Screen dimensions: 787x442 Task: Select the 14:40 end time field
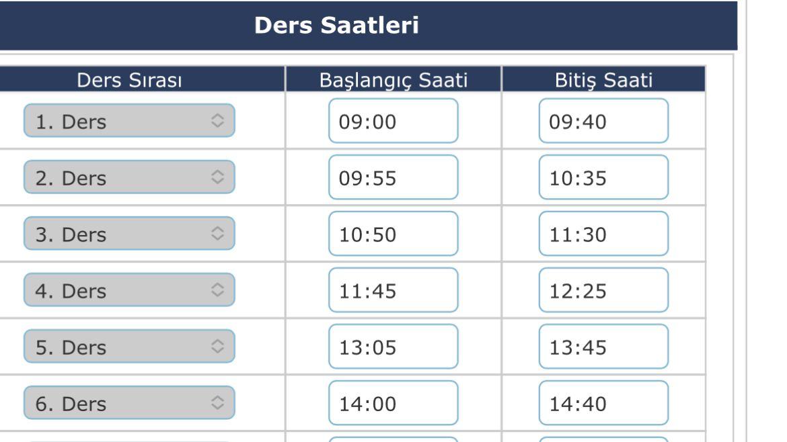pos(603,403)
